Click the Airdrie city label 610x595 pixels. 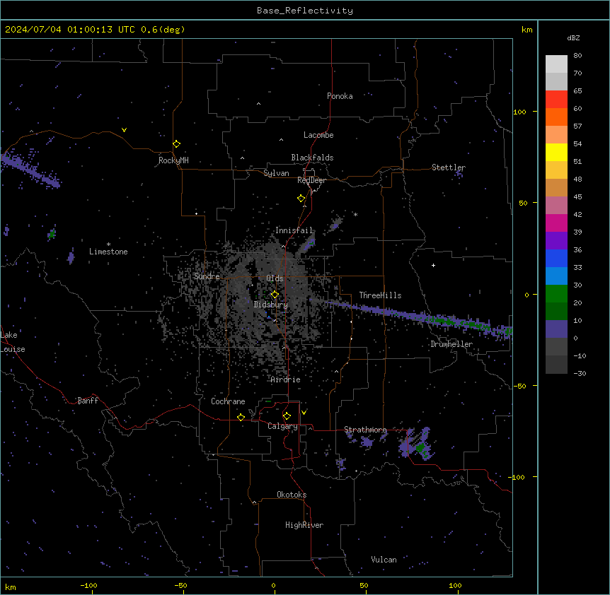click(x=286, y=379)
